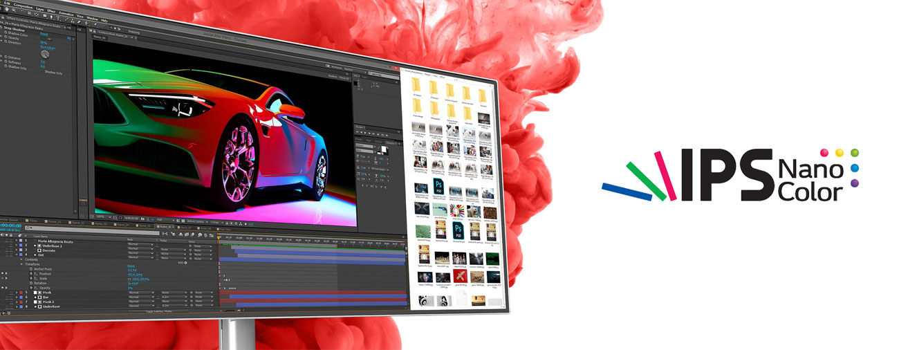Open the Layer menu
Screen dimensions: 899x350
point(39,9)
